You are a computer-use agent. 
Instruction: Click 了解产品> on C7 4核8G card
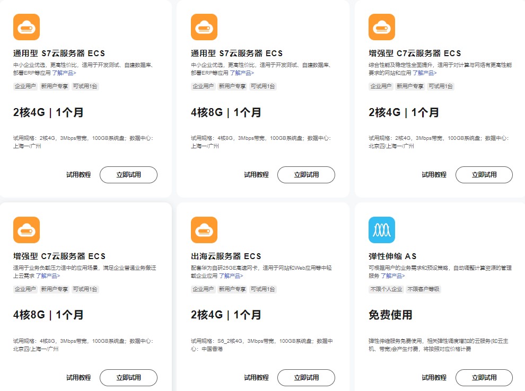coord(48,276)
